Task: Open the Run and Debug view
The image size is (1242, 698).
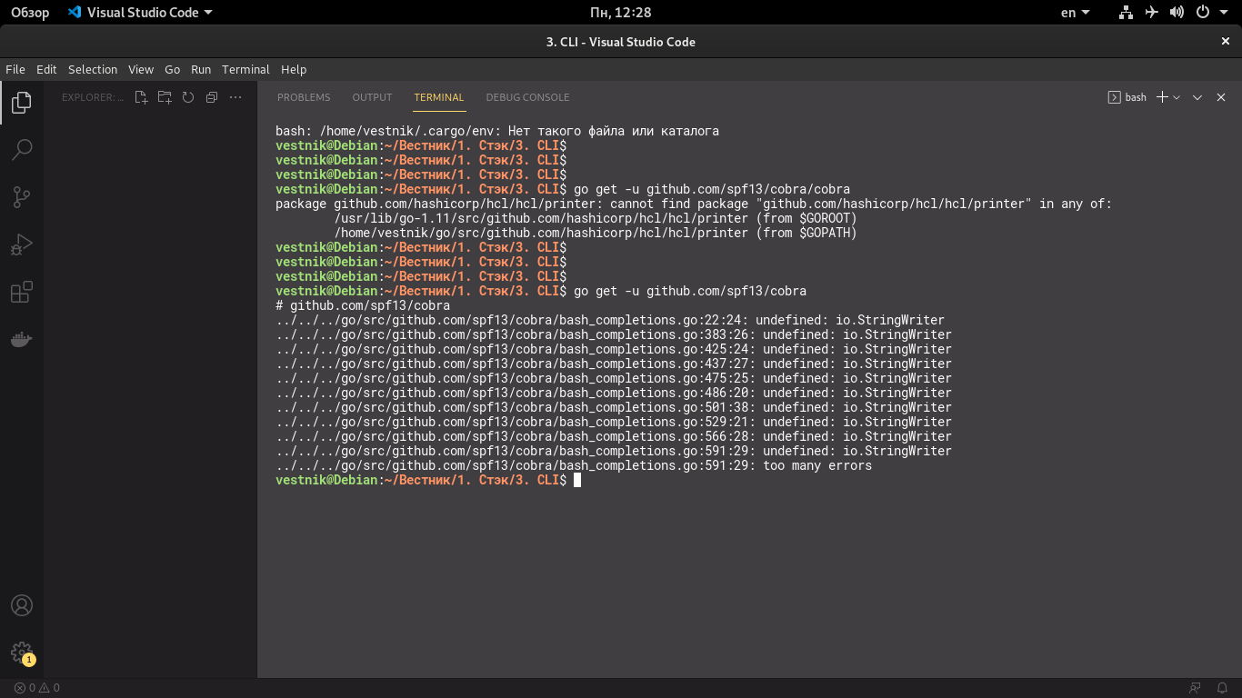Action: [x=21, y=244]
